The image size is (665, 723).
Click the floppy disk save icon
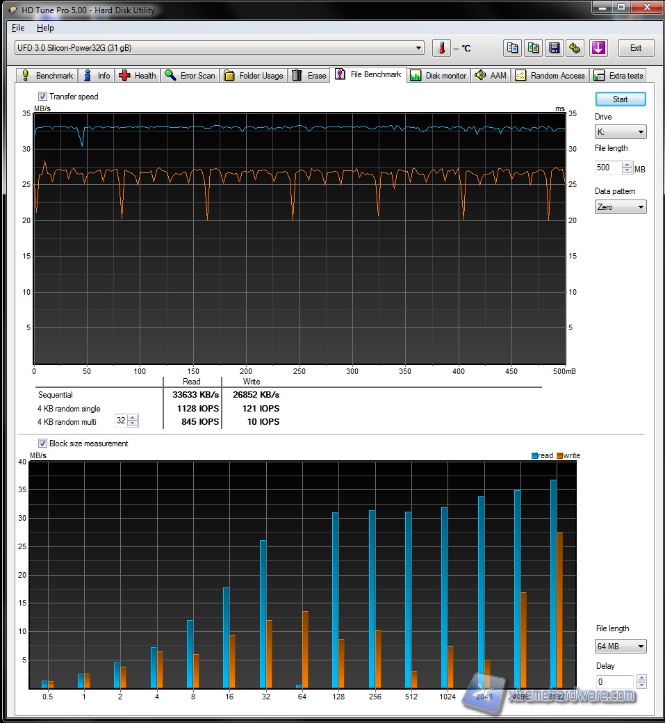[555, 48]
